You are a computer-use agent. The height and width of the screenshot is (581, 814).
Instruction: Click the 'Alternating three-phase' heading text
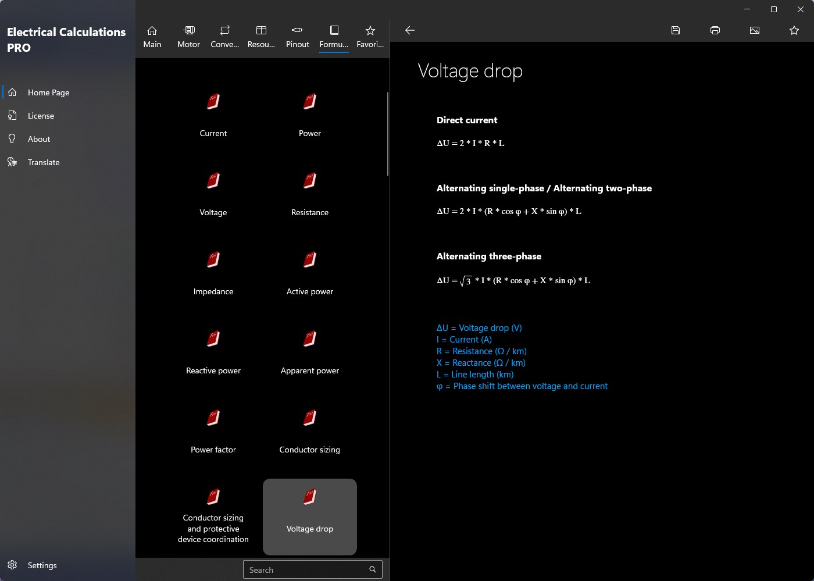tap(489, 256)
